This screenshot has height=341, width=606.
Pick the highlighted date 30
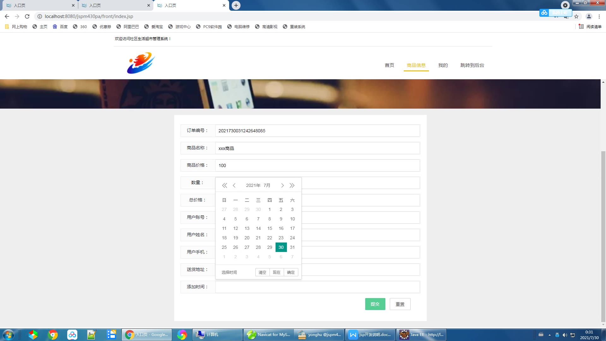[x=281, y=247]
